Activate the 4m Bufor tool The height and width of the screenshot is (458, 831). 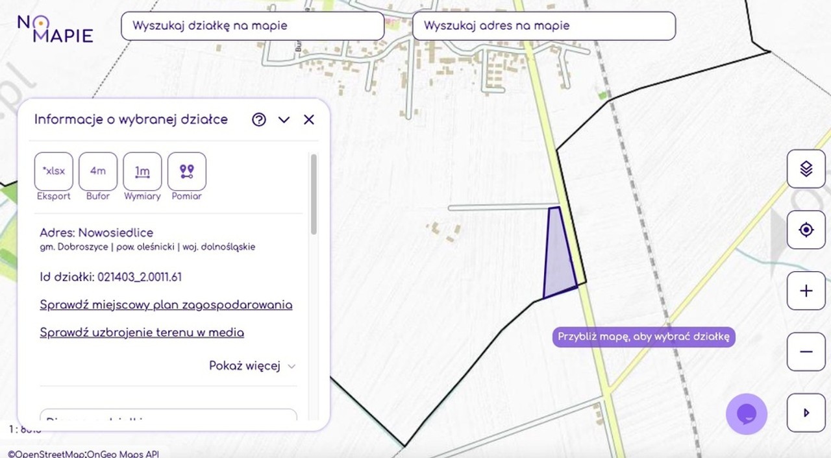[x=98, y=171]
